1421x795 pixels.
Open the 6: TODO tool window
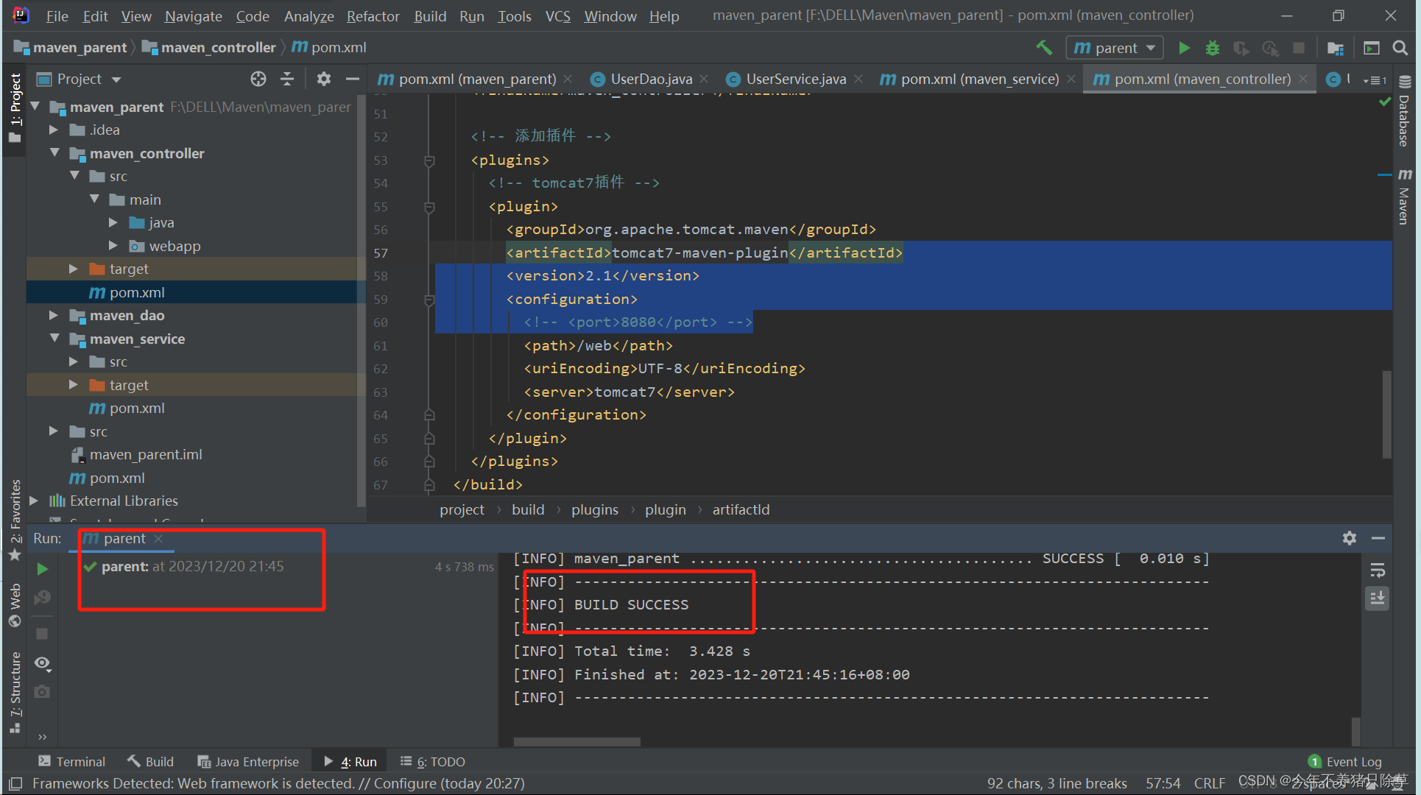click(x=433, y=761)
